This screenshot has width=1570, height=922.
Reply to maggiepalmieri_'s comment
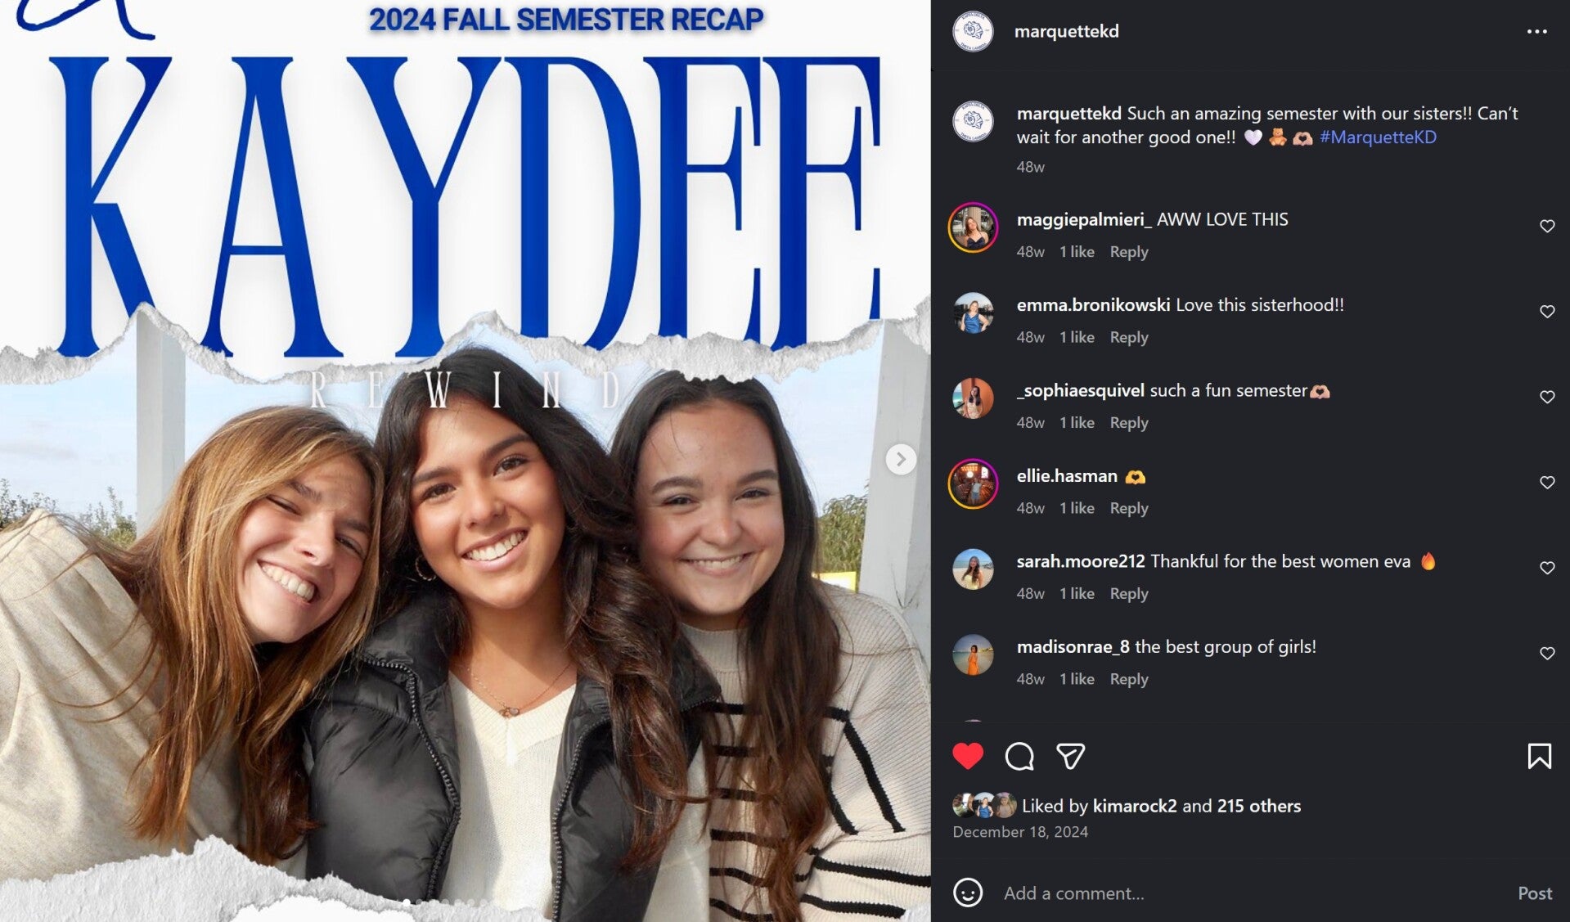click(x=1129, y=252)
